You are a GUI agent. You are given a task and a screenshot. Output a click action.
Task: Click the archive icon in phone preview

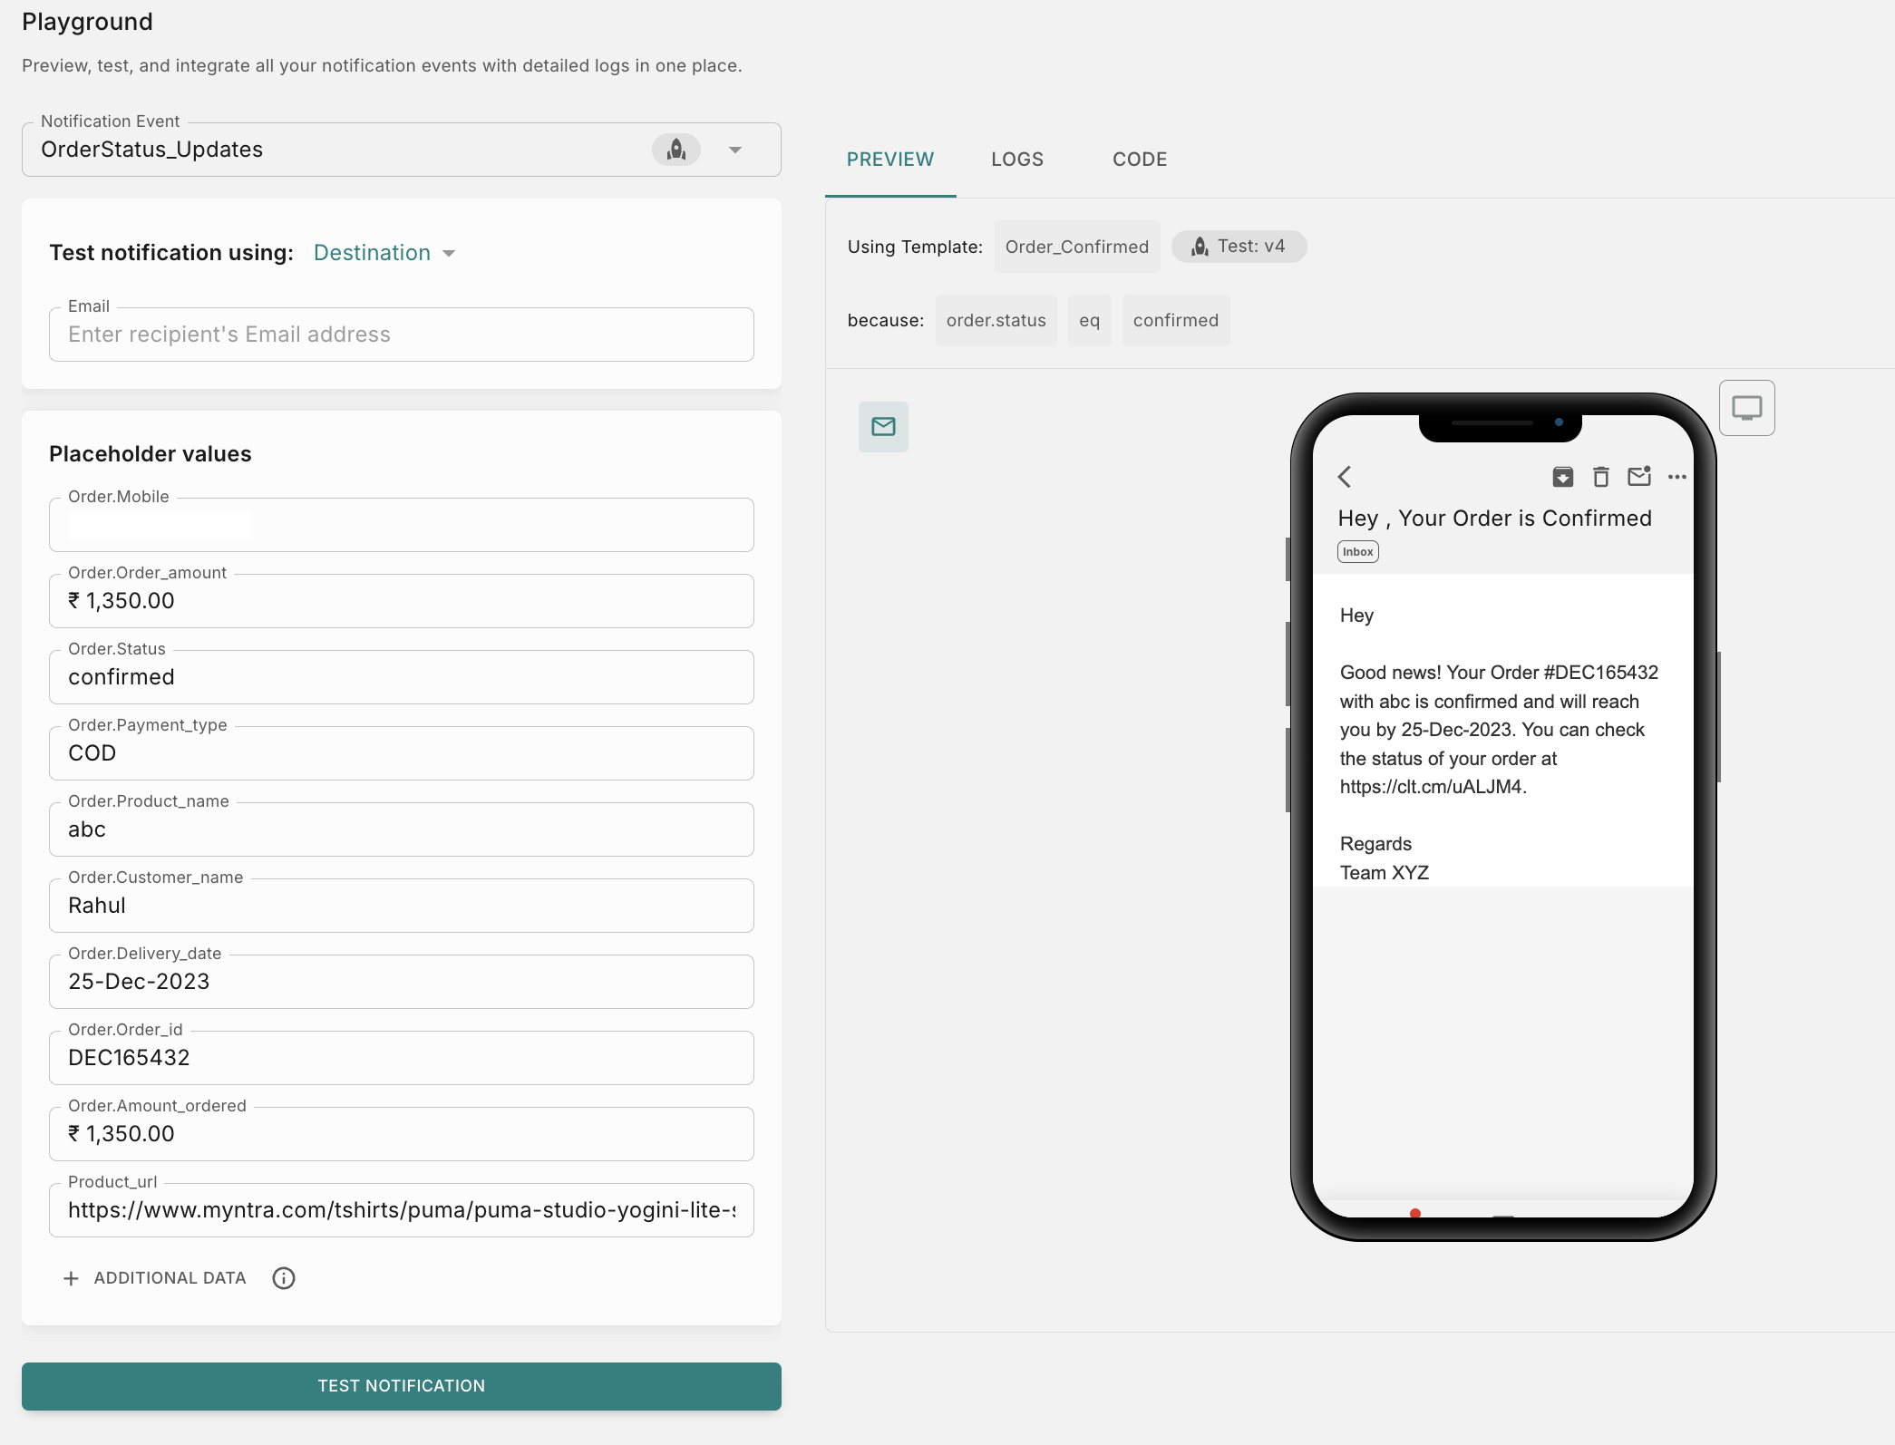coord(1562,477)
